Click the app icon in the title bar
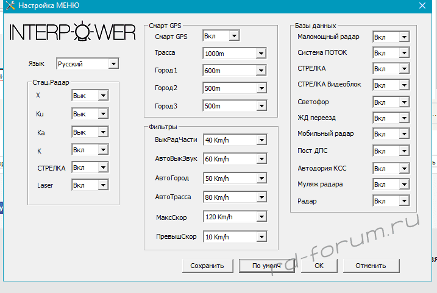Viewport: 437px width, 293px height. pos(9,6)
